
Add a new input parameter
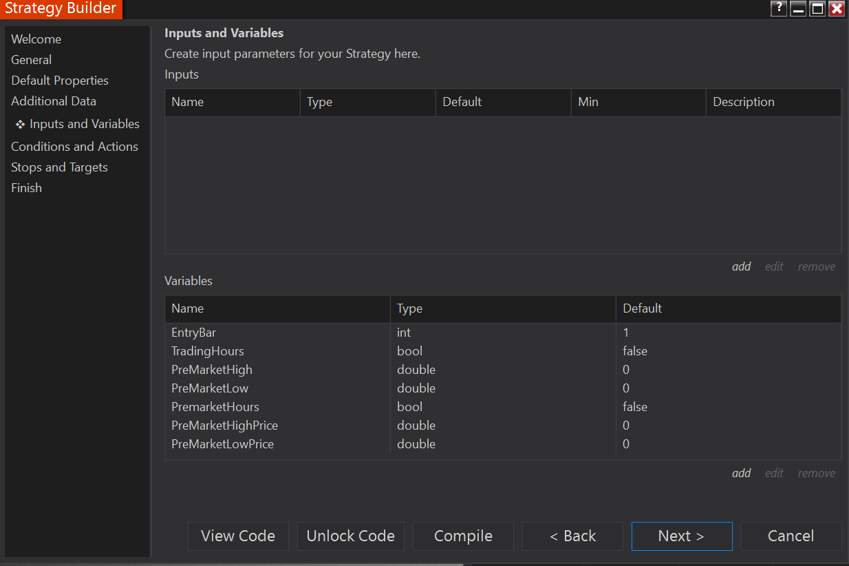click(741, 266)
